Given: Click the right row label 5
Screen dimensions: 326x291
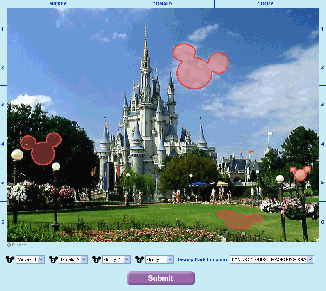Looking at the screenshot, I should click(x=322, y=182).
